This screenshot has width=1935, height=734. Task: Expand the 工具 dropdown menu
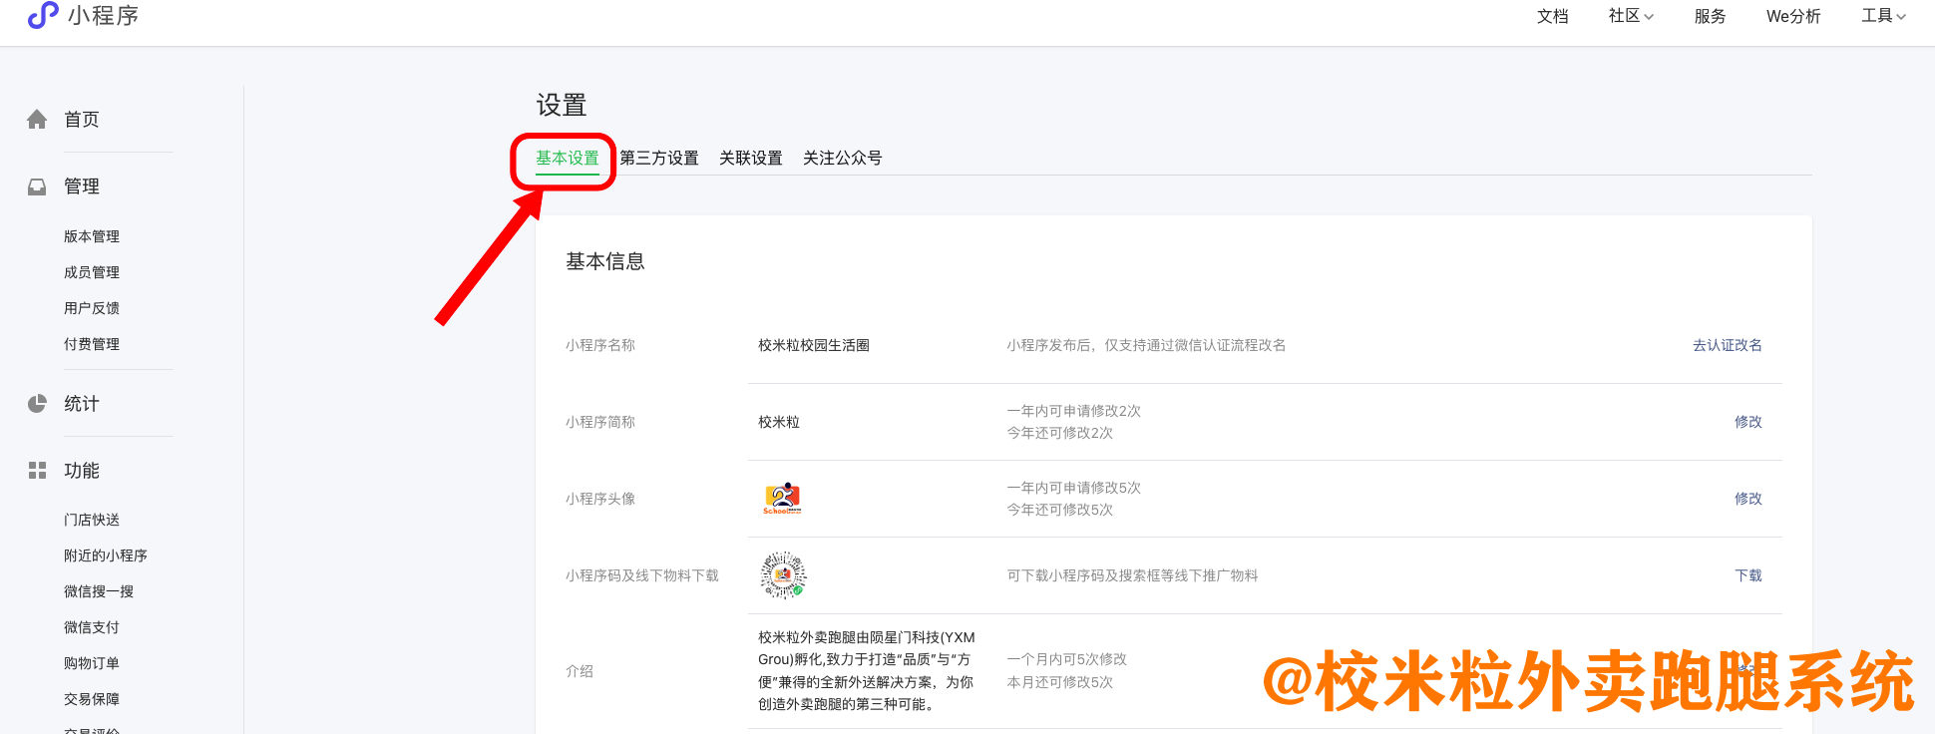click(x=1883, y=16)
